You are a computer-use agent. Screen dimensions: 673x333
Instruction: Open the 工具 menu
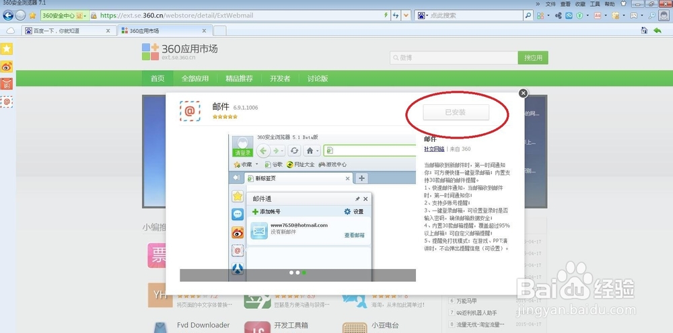(595, 4)
